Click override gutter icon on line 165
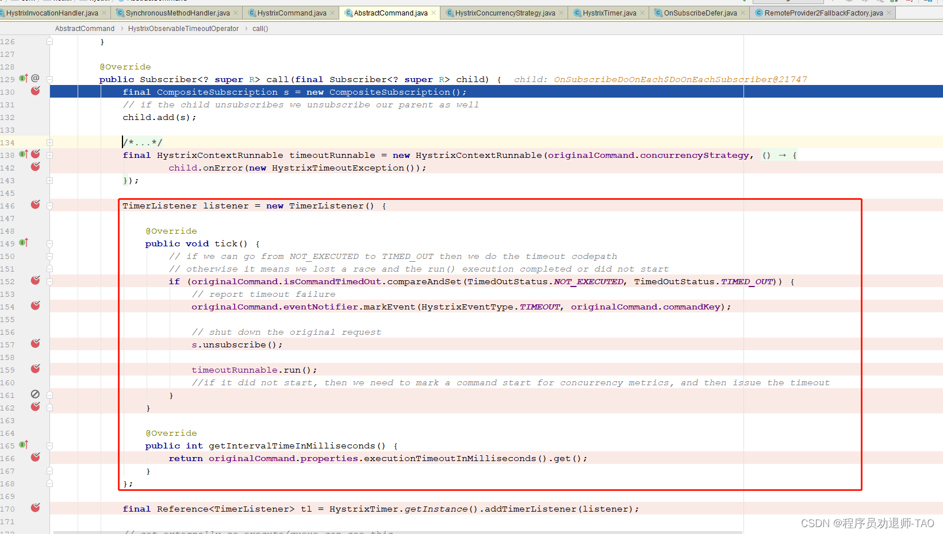943x534 pixels. pyautogui.click(x=24, y=444)
